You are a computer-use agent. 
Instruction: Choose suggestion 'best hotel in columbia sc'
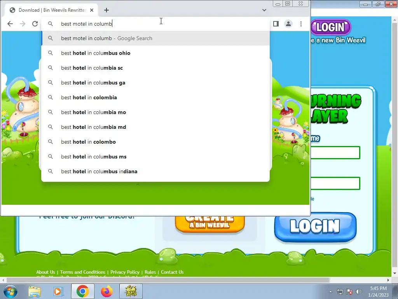(x=155, y=68)
